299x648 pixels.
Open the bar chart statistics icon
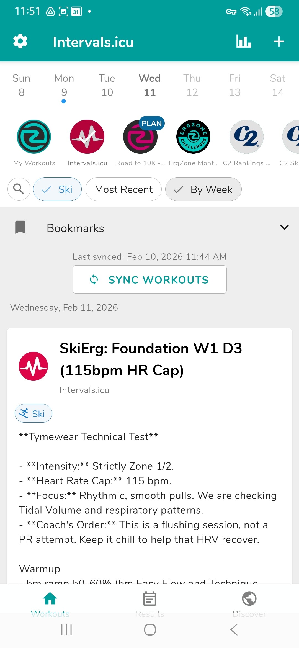(x=243, y=42)
